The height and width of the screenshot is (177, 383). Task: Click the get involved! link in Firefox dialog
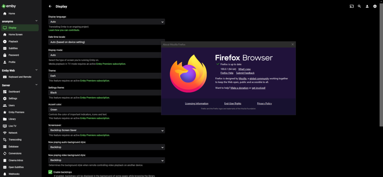(x=259, y=88)
